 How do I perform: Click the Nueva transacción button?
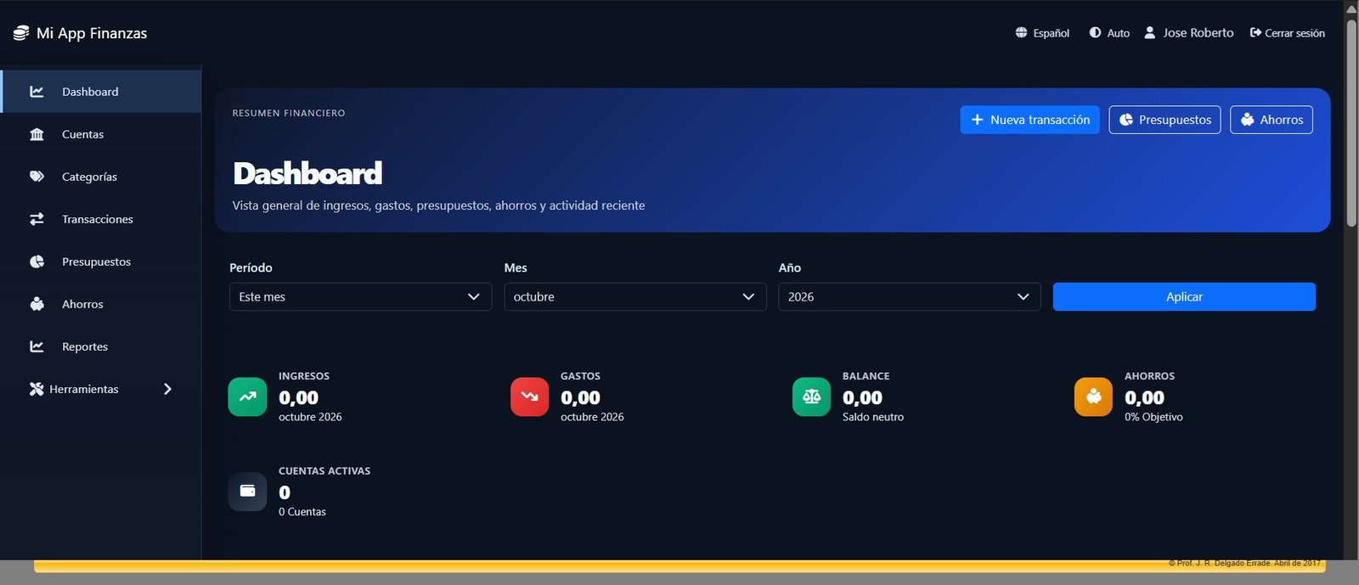point(1029,120)
